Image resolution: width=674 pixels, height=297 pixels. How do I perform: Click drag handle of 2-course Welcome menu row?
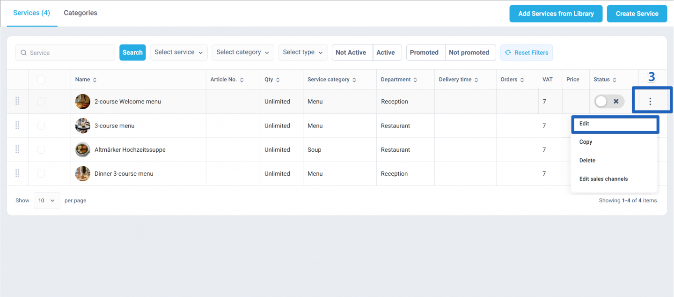click(x=17, y=101)
